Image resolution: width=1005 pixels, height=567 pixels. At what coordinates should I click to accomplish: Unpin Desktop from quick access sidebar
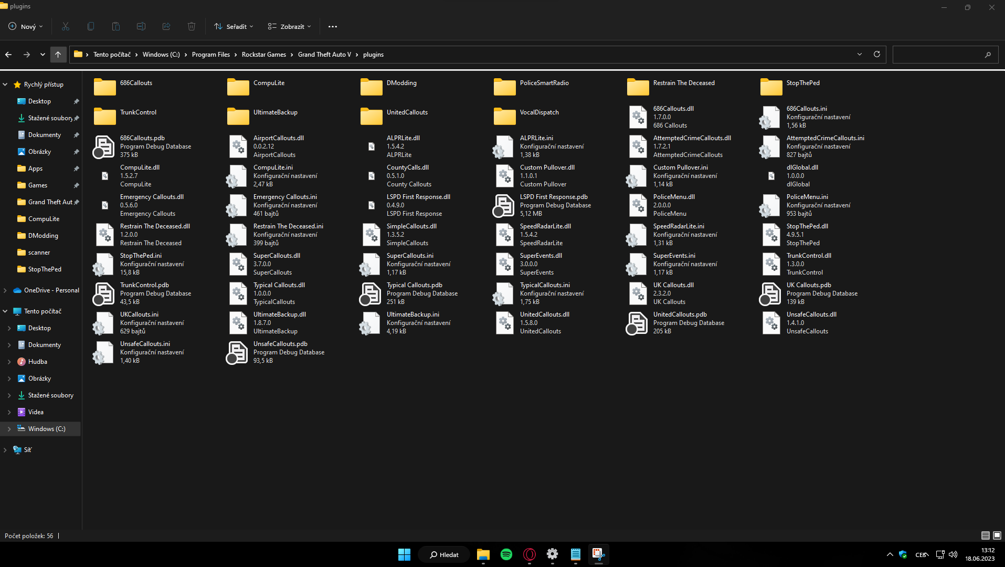[76, 101]
